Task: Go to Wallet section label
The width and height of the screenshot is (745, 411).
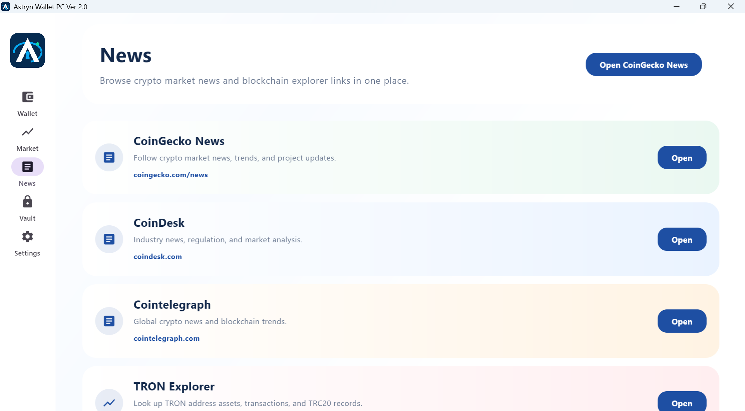Action: 28,114
